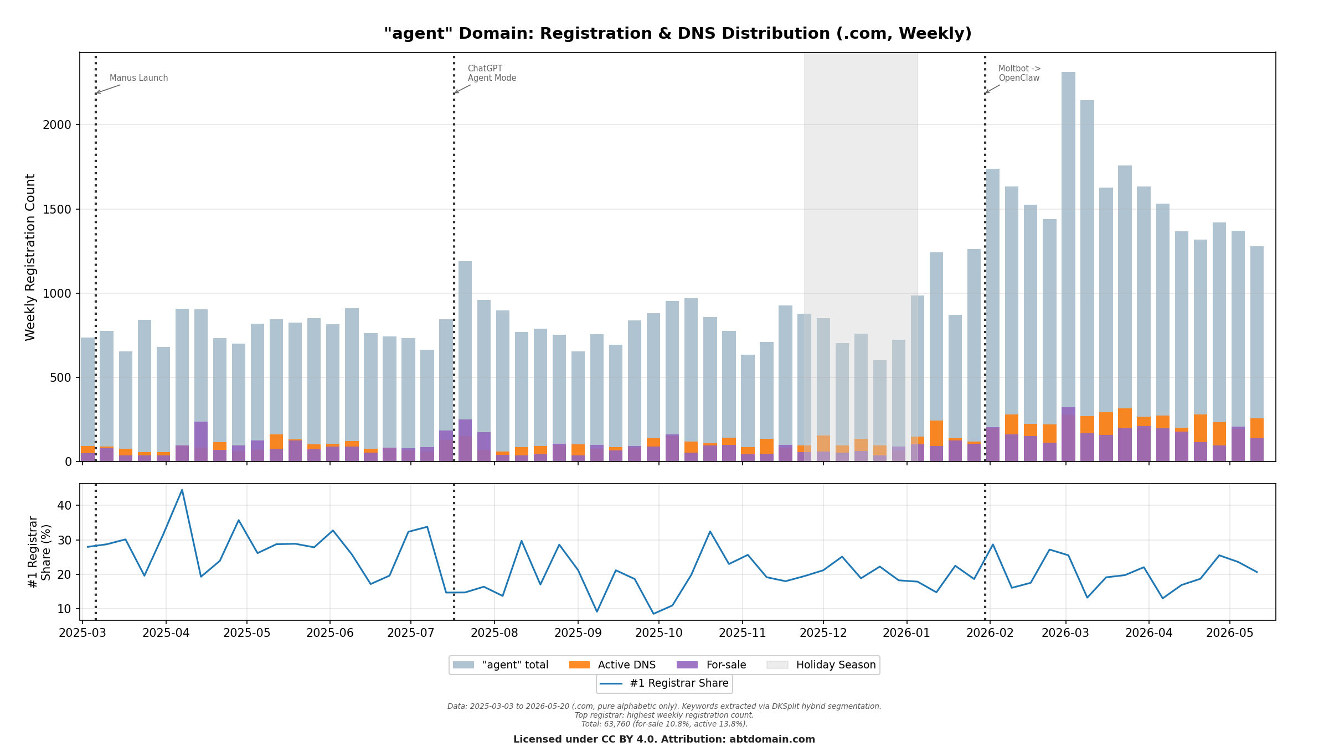Click the 'Holiday Season' legend swatch
1329x747 pixels.
tap(777, 665)
